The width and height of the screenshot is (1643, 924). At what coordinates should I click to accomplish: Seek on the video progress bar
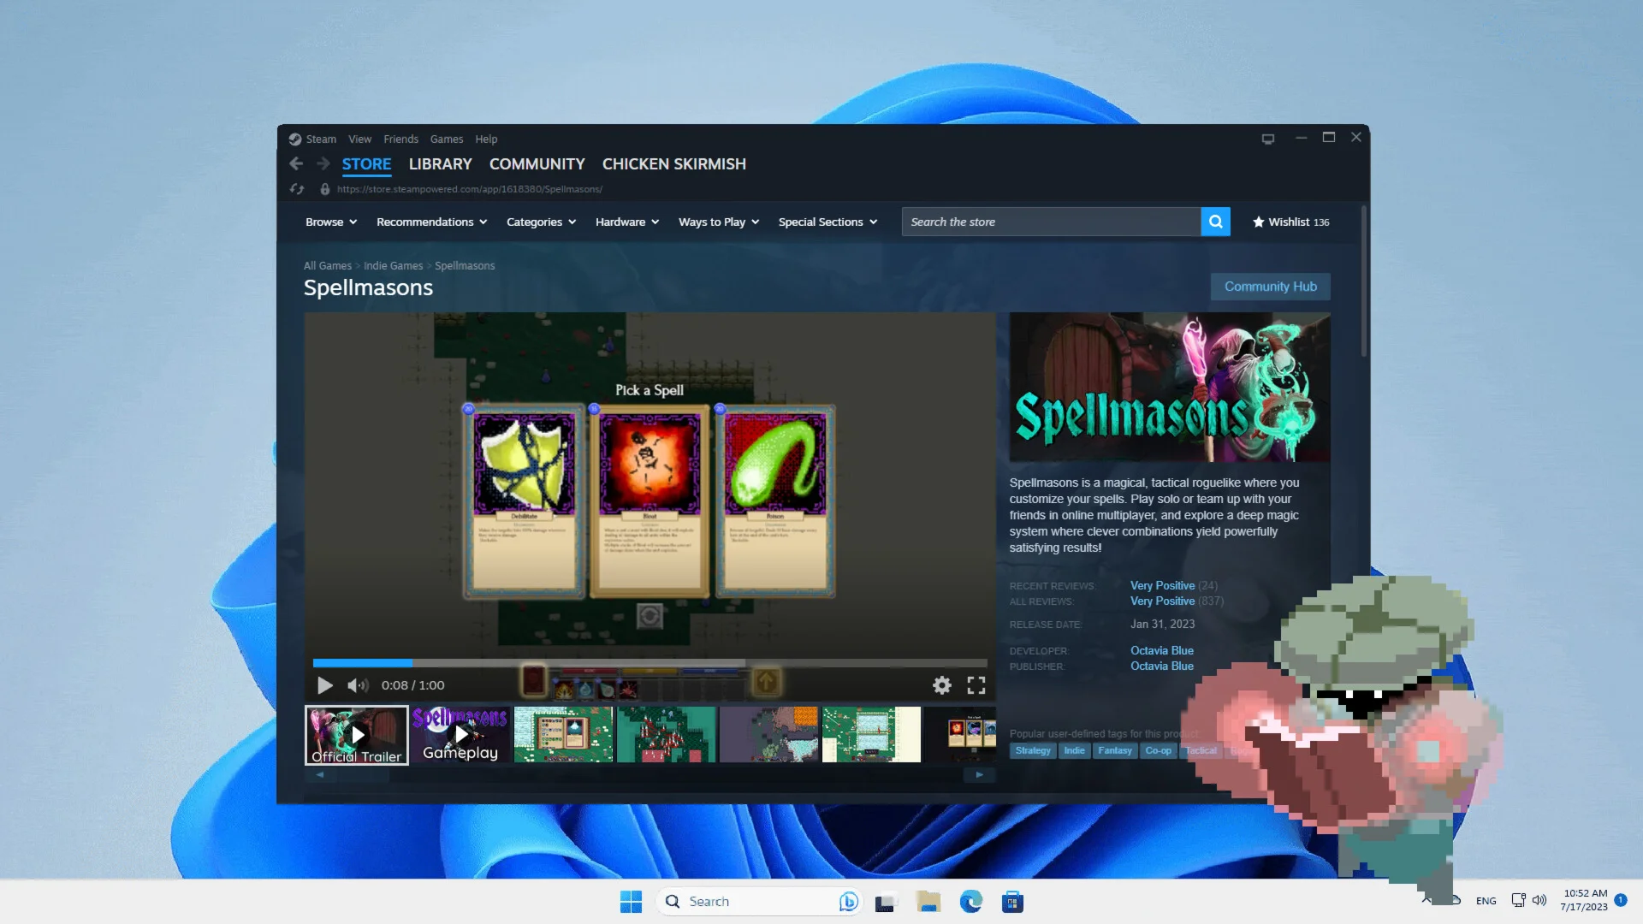pyautogui.click(x=649, y=663)
